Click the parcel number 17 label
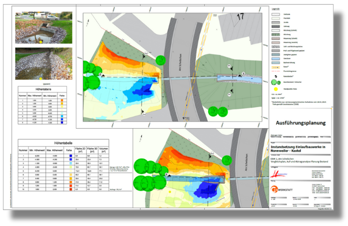Screen dimensions: 348x226 (240, 17)
